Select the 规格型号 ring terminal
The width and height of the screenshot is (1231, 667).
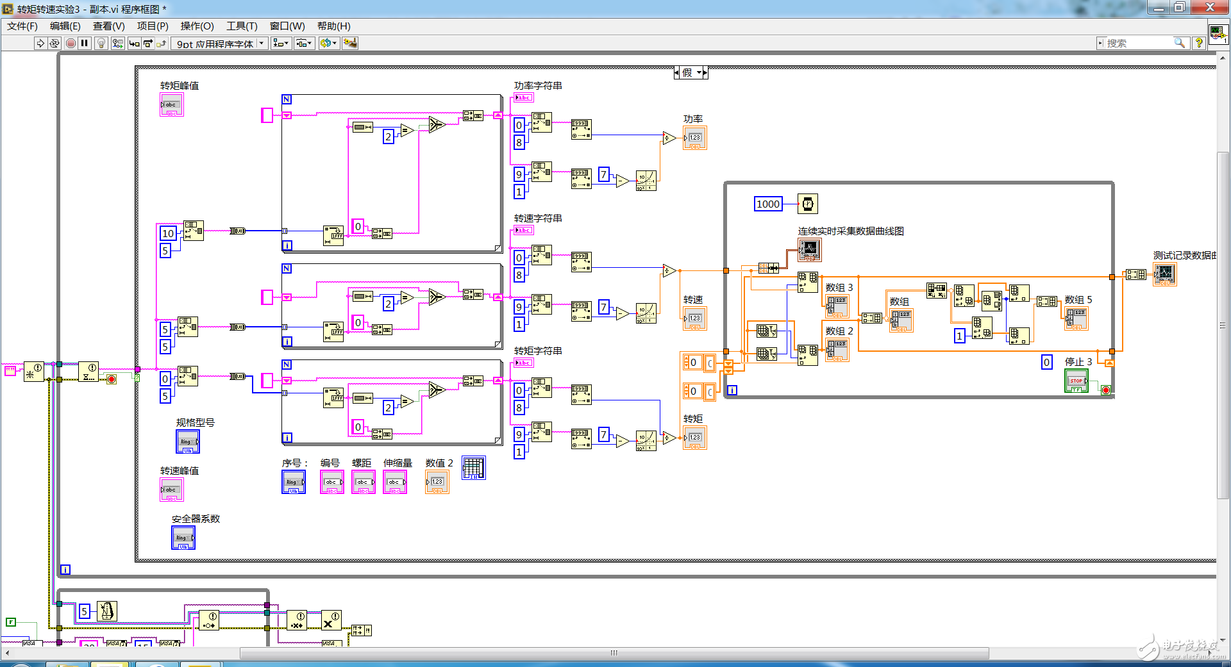pos(188,441)
